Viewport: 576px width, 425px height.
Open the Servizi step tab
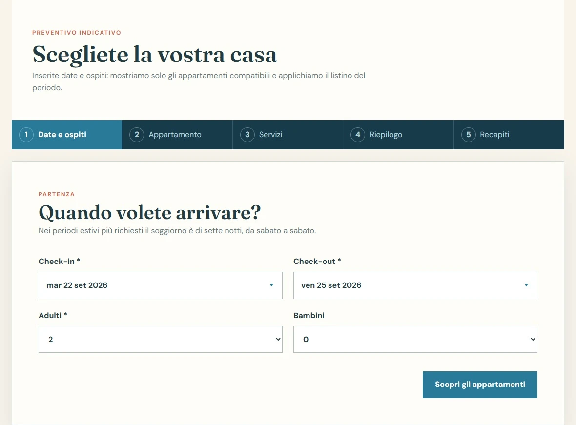click(288, 135)
